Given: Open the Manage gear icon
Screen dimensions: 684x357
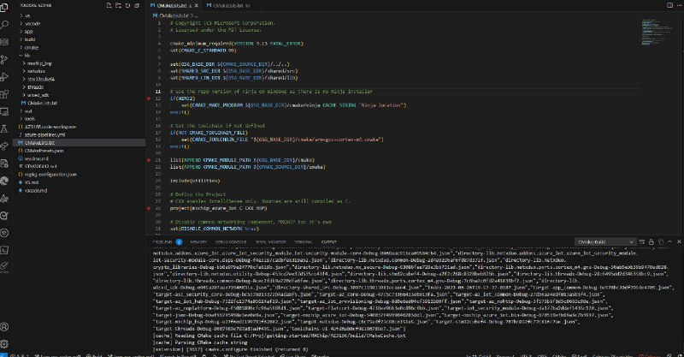Looking at the screenshot, I should (4, 344).
